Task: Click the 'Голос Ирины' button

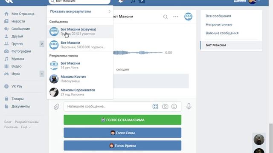Action: [122, 145]
